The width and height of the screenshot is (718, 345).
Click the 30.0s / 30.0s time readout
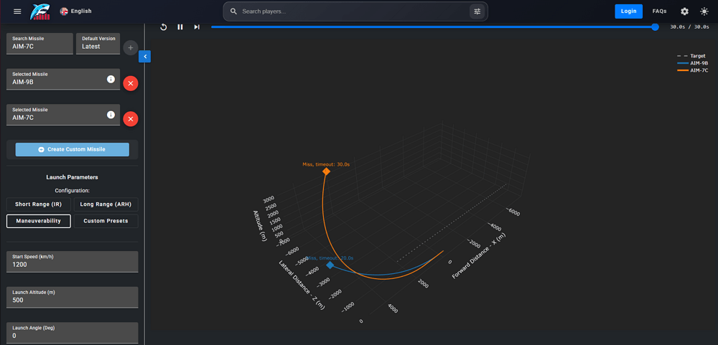689,27
